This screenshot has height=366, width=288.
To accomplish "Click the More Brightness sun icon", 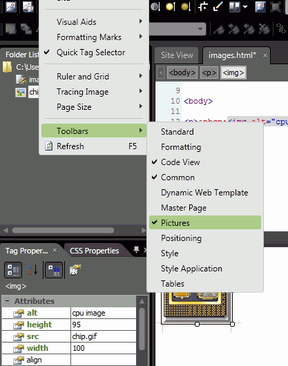I will (x=171, y=6).
